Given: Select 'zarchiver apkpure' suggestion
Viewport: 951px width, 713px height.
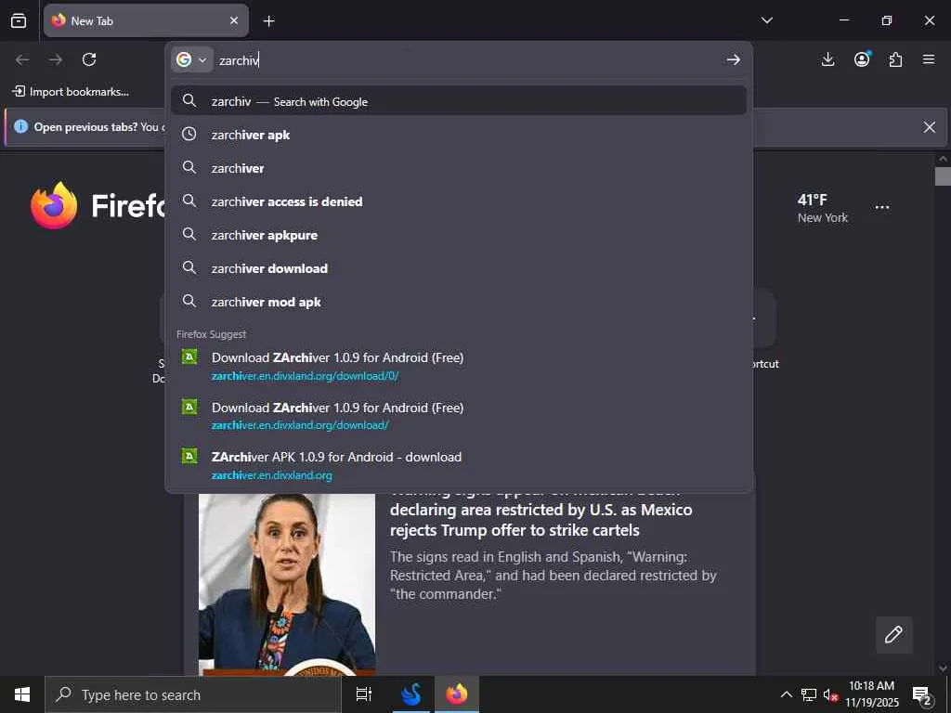Looking at the screenshot, I should 459,235.
